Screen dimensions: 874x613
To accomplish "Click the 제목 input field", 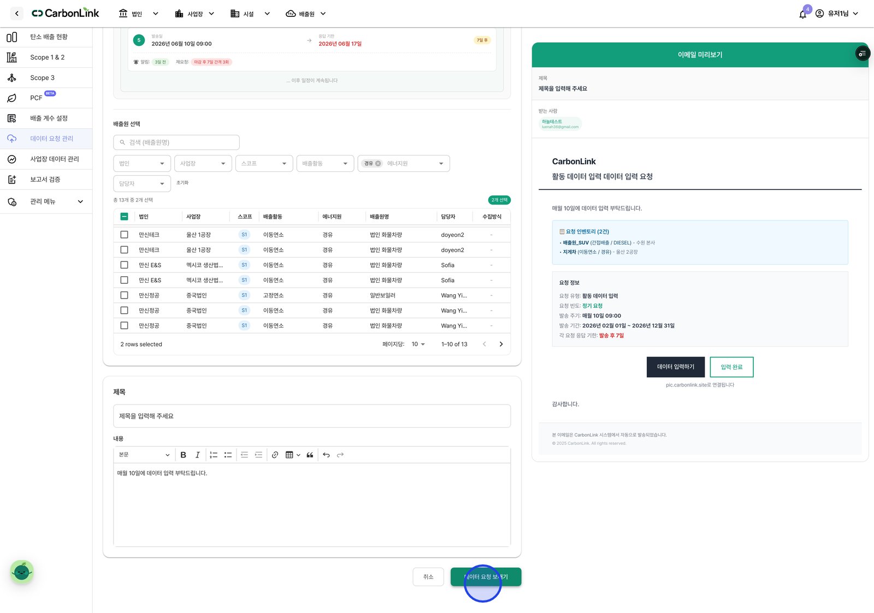I will pyautogui.click(x=312, y=416).
